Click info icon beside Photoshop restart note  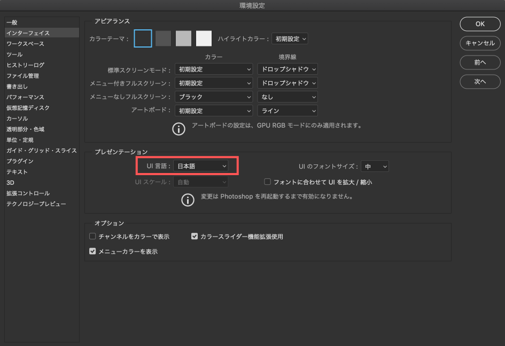click(x=188, y=200)
